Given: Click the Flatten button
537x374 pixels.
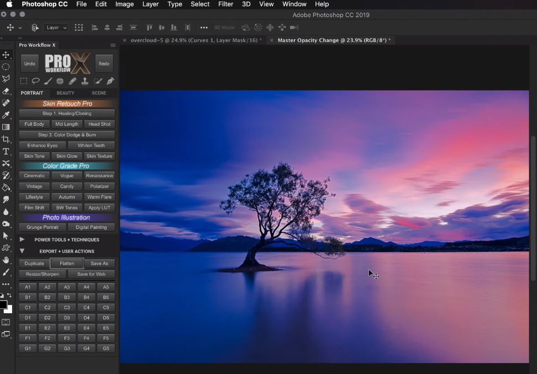Looking at the screenshot, I should click(x=67, y=264).
